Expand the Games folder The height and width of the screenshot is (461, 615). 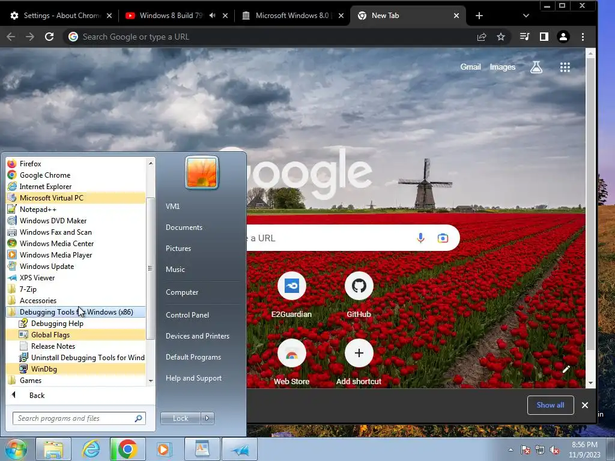76,380
